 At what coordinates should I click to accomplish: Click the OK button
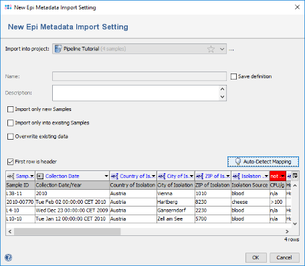tap(256, 257)
